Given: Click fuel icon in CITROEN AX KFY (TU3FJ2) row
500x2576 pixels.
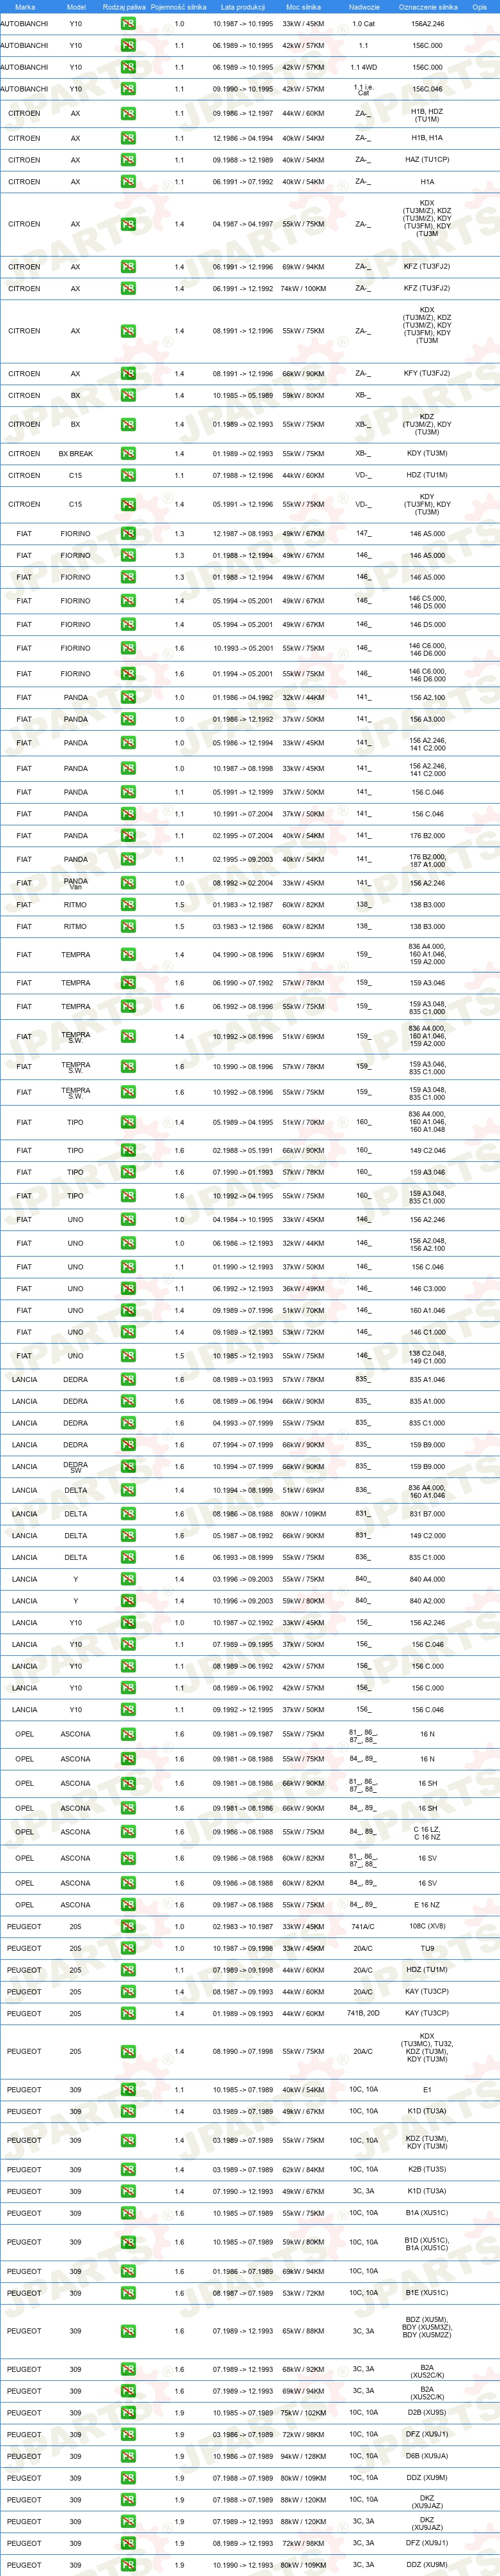Looking at the screenshot, I should tap(128, 374).
